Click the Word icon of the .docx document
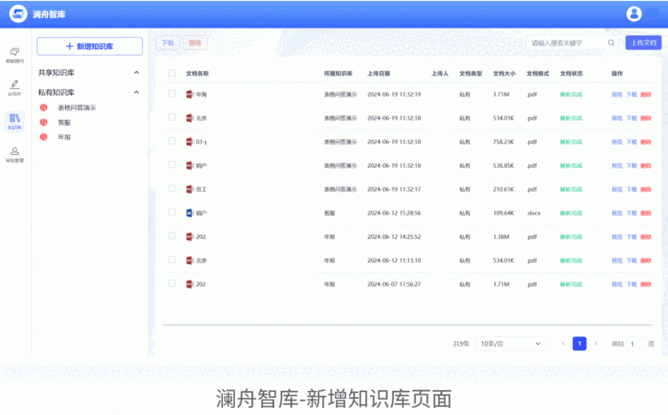This screenshot has height=415, width=668. (x=190, y=213)
